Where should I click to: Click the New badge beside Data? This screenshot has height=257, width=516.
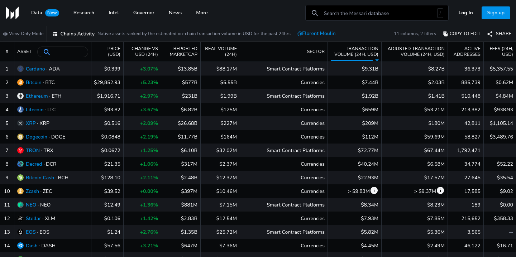[52, 13]
